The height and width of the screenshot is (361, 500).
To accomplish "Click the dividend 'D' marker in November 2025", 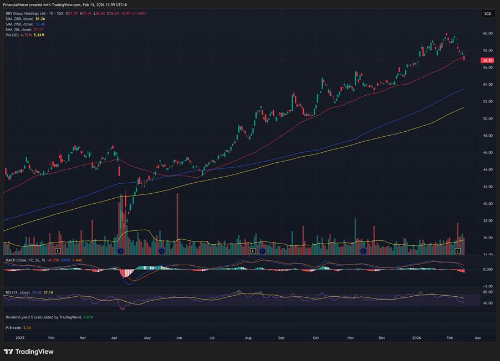I will tap(363, 251).
